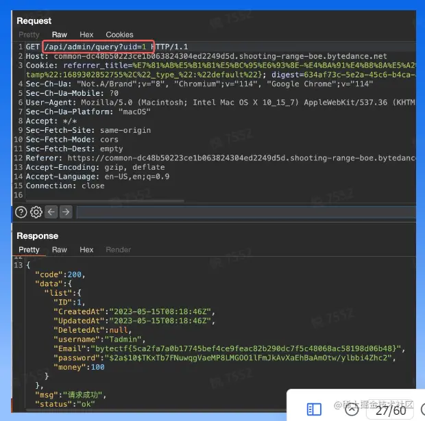Click the Request panel title
425x421 pixels.
pos(34,21)
